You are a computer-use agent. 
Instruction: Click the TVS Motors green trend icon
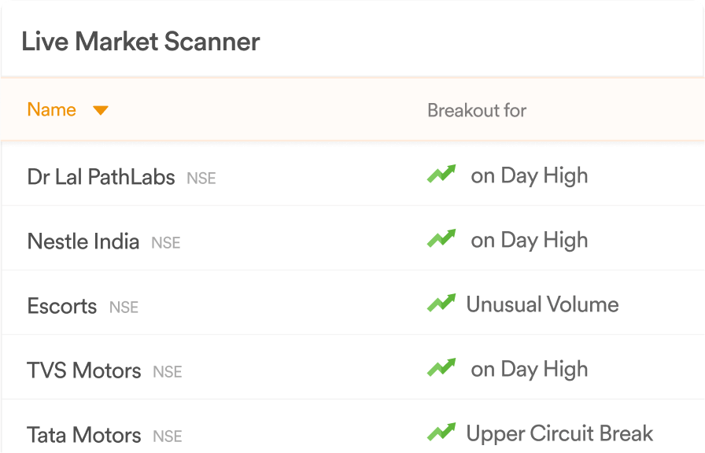point(441,367)
